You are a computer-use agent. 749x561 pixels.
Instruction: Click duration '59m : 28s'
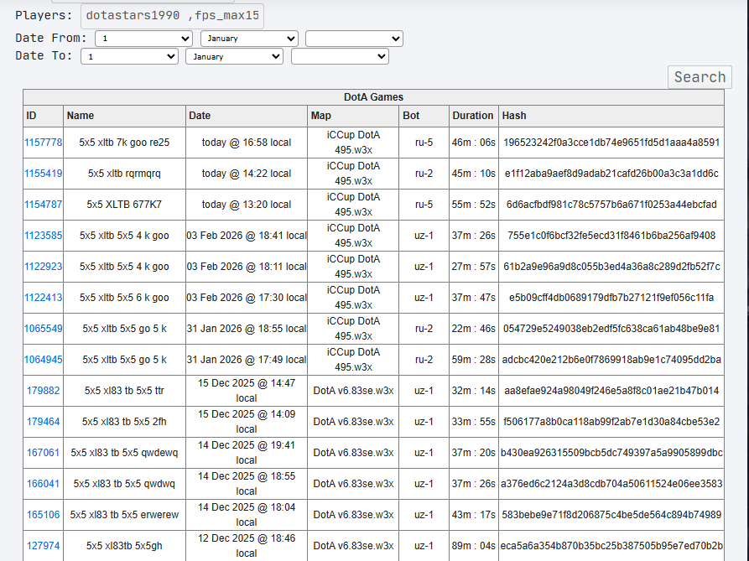pyautogui.click(x=473, y=360)
